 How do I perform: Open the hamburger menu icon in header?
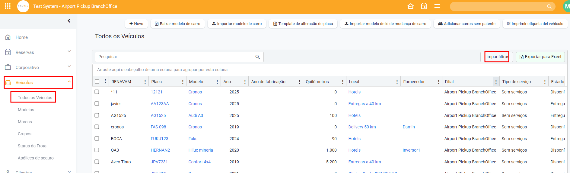coord(437,6)
